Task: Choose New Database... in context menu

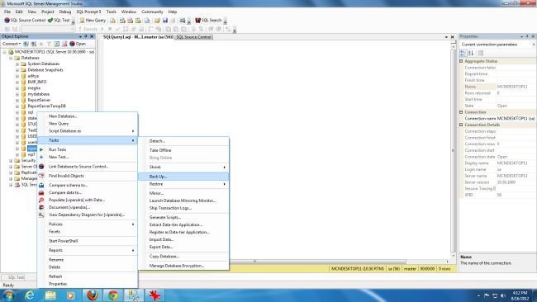Action: click(88, 116)
